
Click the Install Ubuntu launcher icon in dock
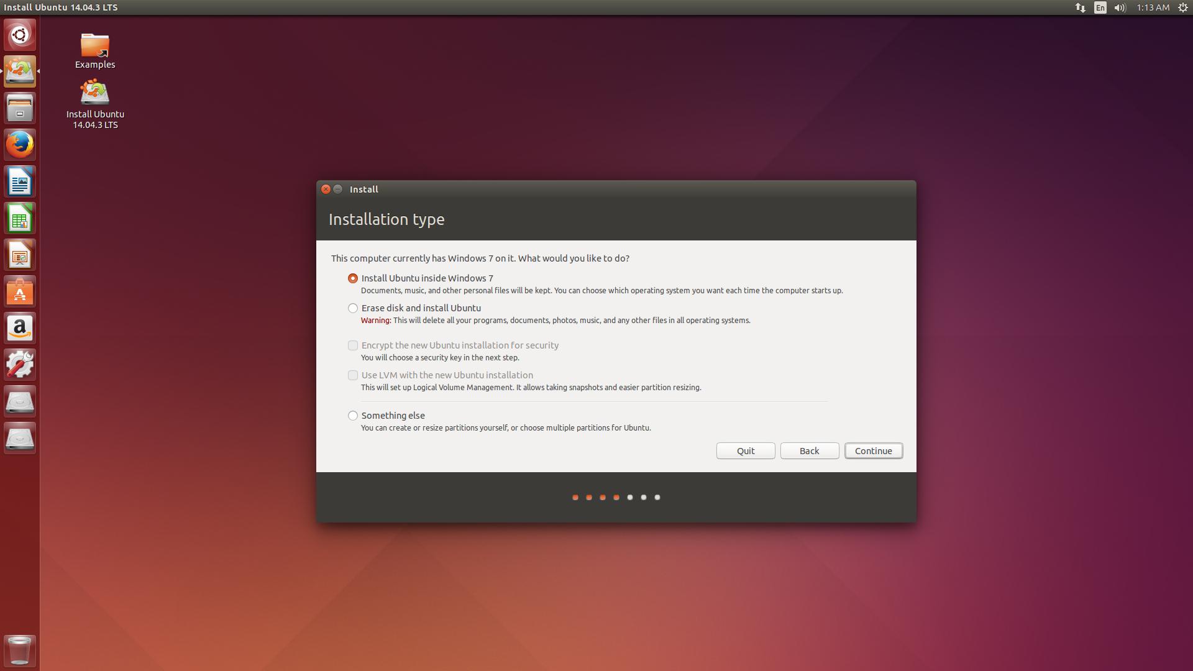(20, 71)
